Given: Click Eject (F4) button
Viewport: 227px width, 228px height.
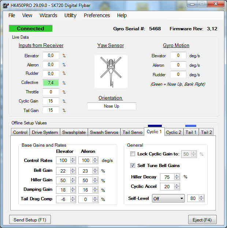Looking at the screenshot, I should 202,220.
